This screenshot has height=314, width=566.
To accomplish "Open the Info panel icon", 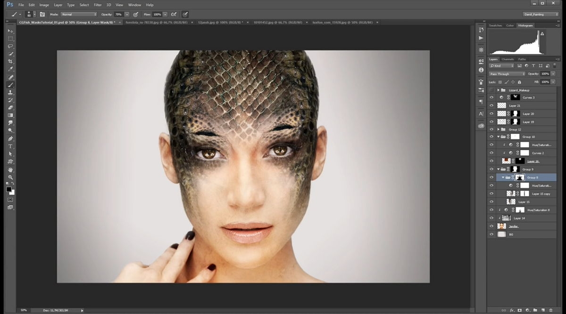I will (481, 70).
